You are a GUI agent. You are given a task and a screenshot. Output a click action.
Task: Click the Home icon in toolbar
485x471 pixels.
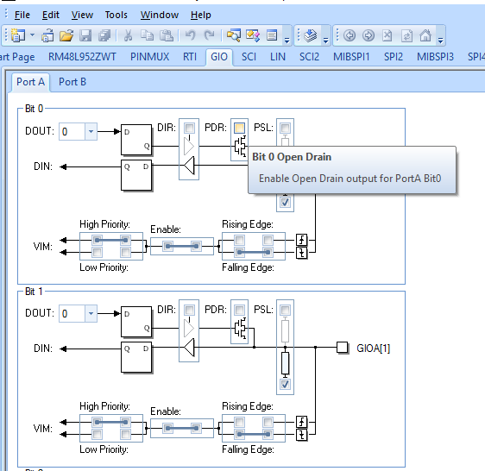(425, 35)
